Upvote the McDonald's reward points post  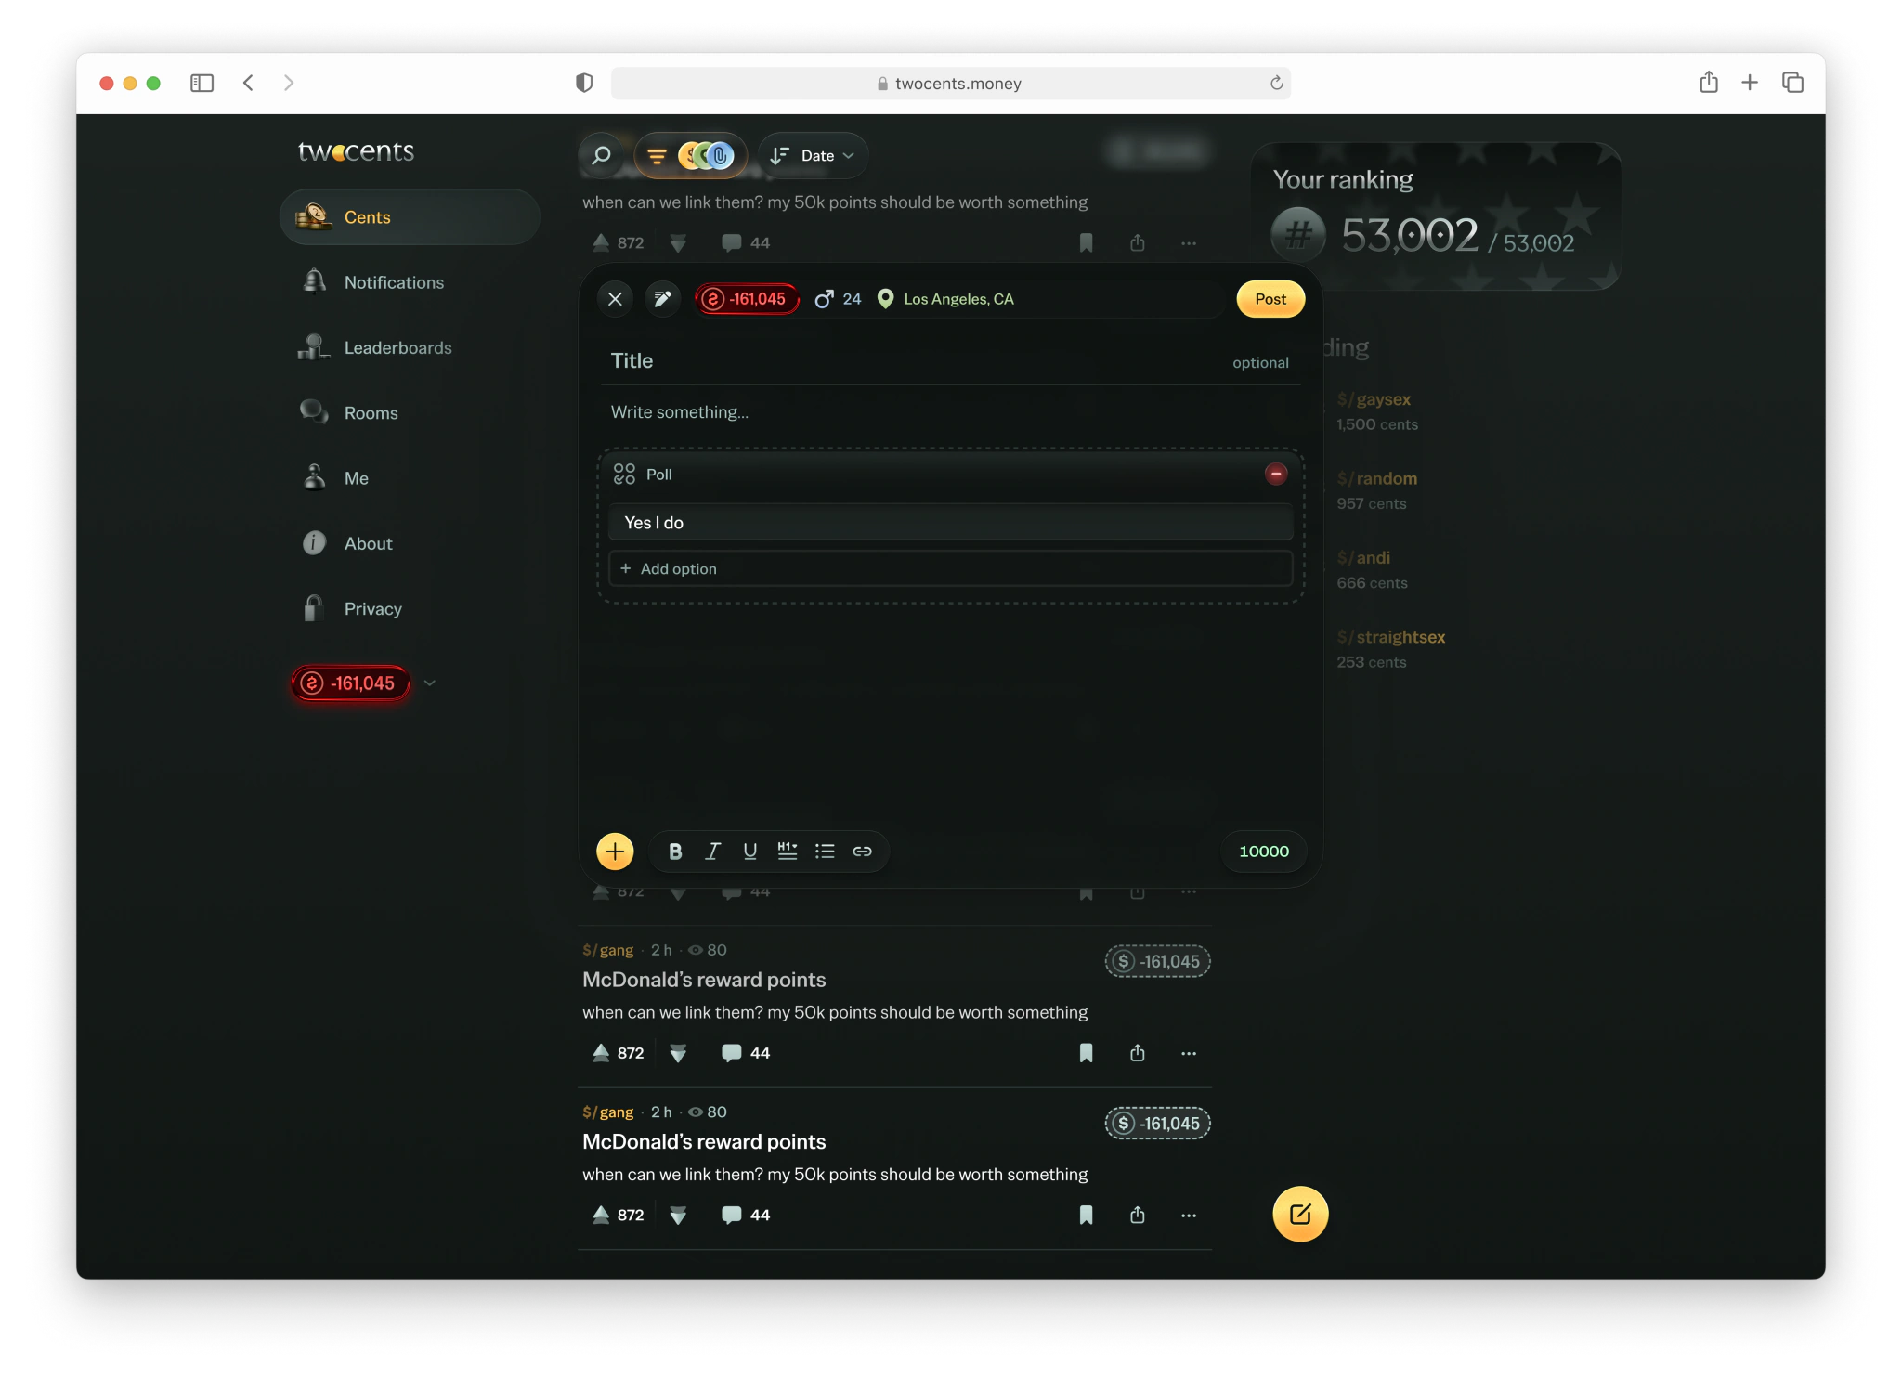(x=600, y=1052)
